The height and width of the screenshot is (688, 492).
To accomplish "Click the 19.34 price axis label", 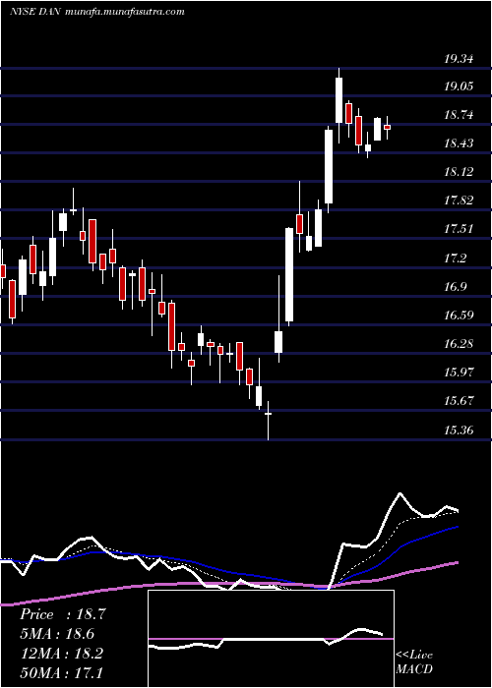I will pos(459,58).
